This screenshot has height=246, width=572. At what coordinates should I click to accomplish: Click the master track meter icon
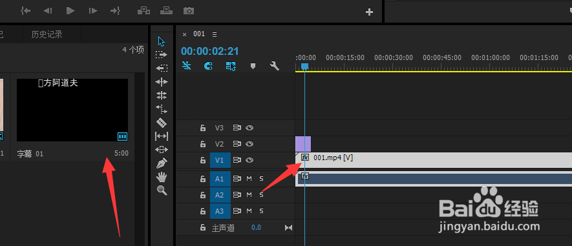coord(288,227)
